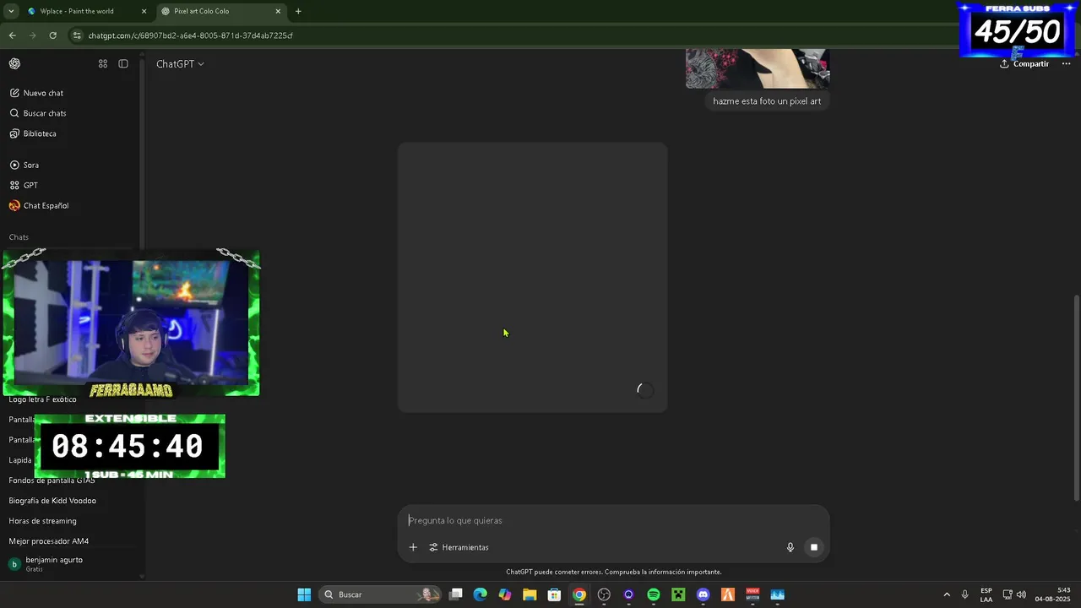Open the tab search dropdown arrow
Viewport: 1081px width, 608px height.
10,11
